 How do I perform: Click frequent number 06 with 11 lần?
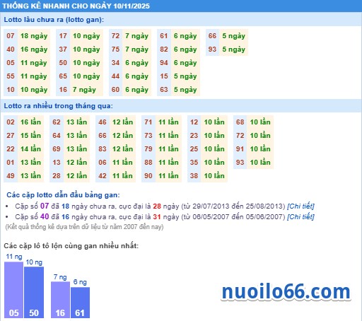point(103,163)
